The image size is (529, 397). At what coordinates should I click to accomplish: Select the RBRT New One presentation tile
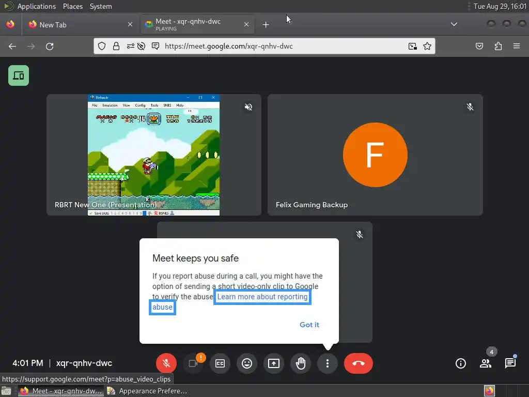pyautogui.click(x=154, y=155)
